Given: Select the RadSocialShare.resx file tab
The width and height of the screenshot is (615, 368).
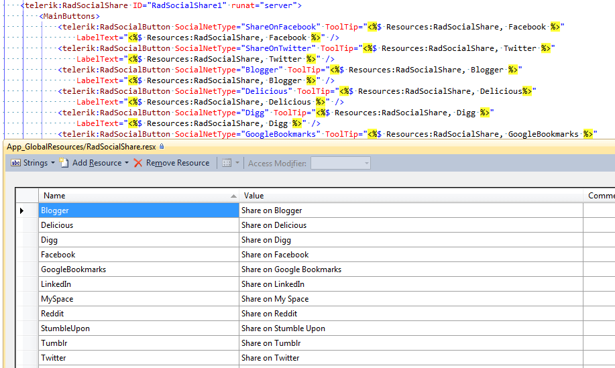Looking at the screenshot, I should [82, 147].
